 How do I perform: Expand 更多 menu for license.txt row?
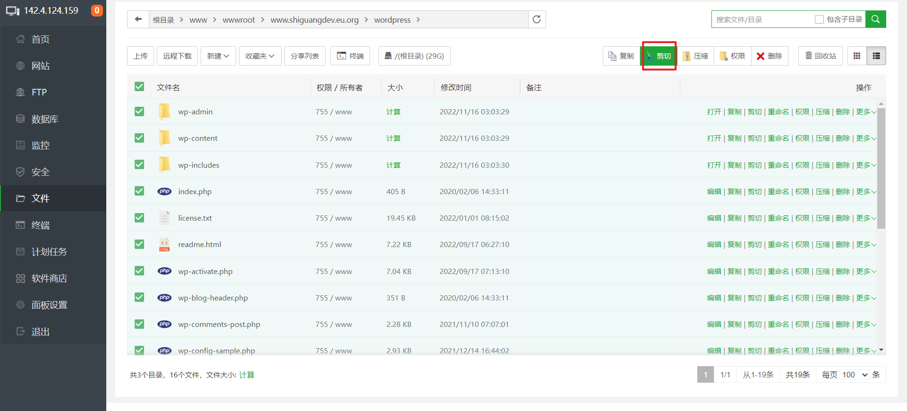point(866,218)
